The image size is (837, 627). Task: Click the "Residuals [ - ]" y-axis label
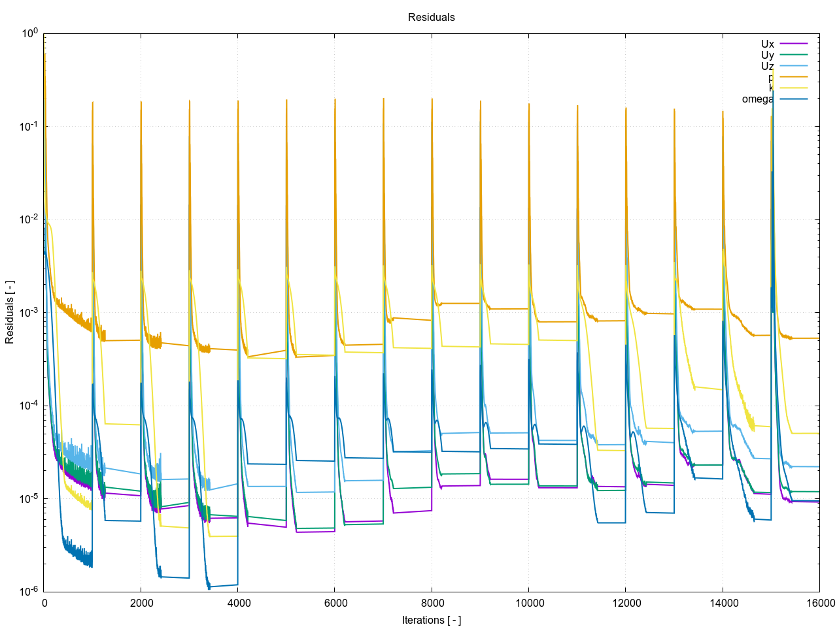coord(10,312)
